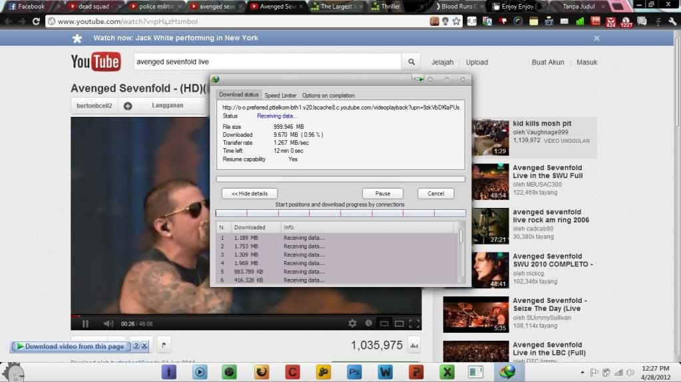Mute the video with the speaker icon
The height and width of the screenshot is (382, 681).
click(108, 324)
